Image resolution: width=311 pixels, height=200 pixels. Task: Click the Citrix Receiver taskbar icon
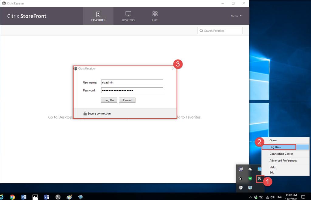pos(58,197)
